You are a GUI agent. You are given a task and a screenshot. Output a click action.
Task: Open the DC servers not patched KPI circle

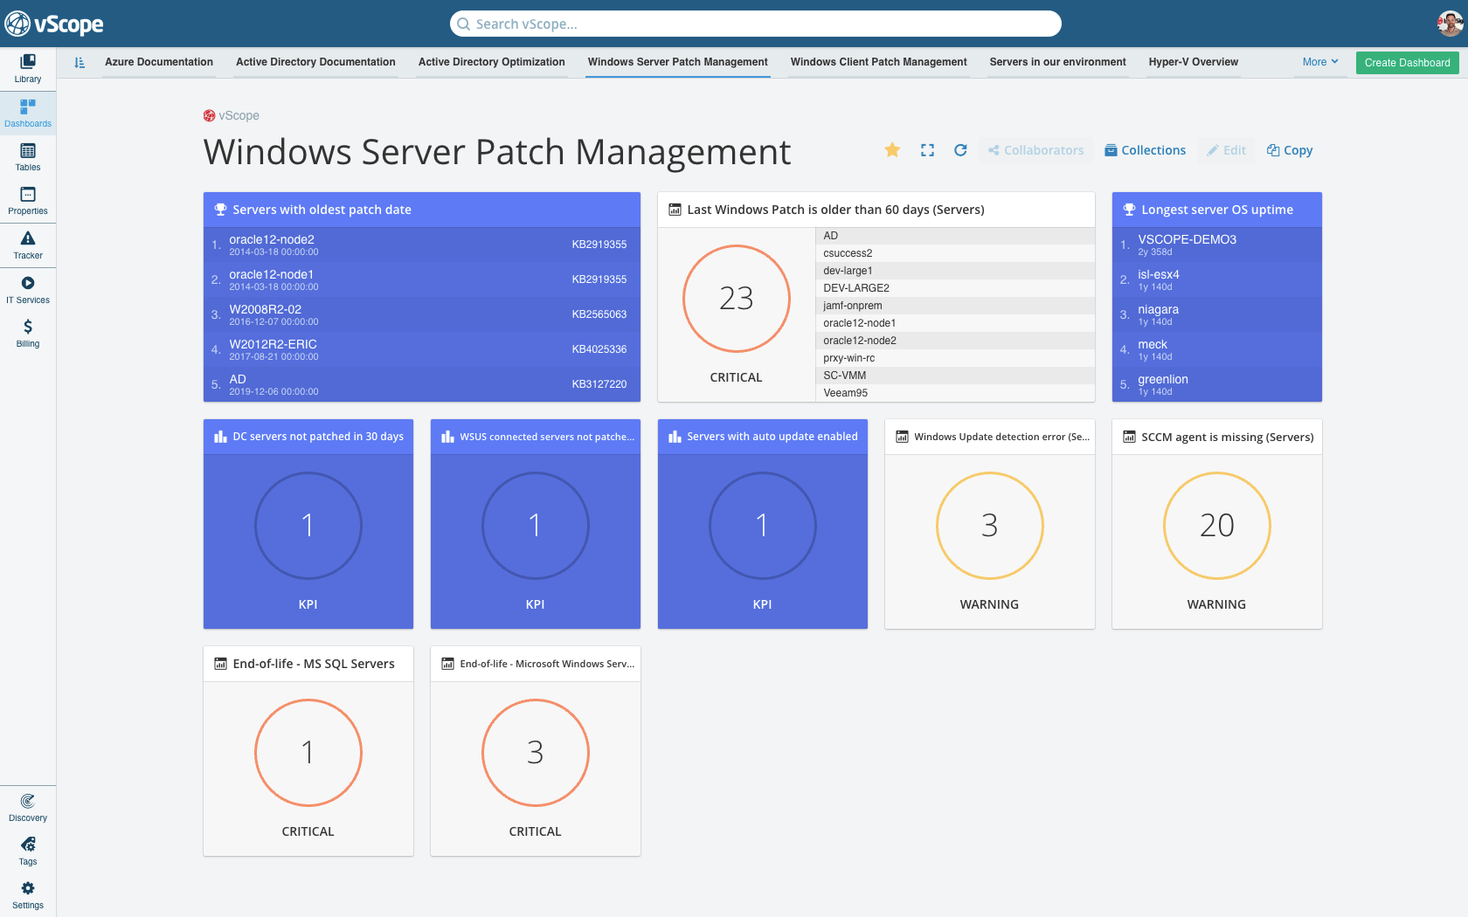pyautogui.click(x=308, y=526)
